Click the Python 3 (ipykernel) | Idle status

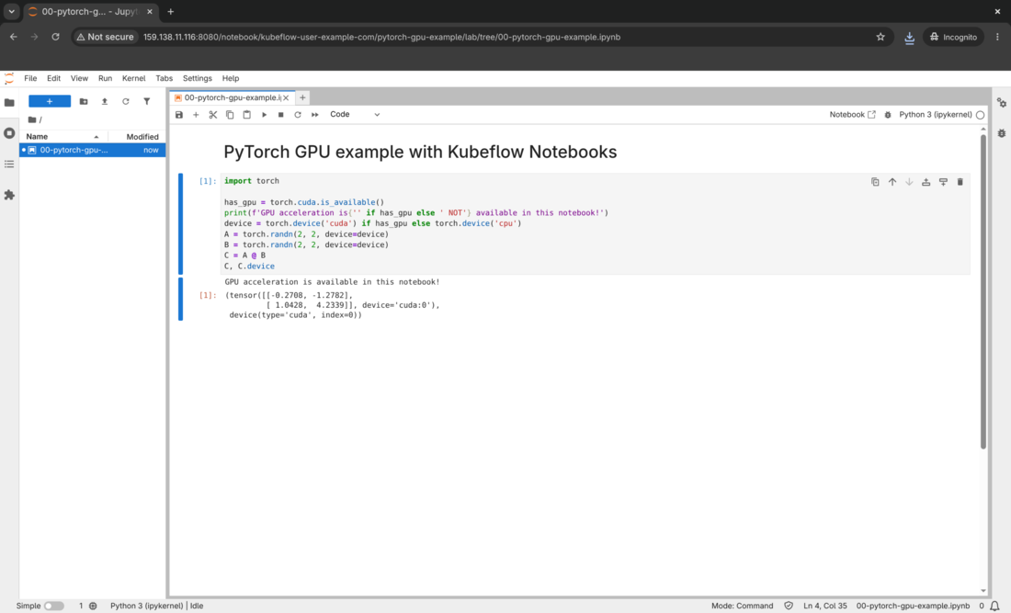(156, 606)
